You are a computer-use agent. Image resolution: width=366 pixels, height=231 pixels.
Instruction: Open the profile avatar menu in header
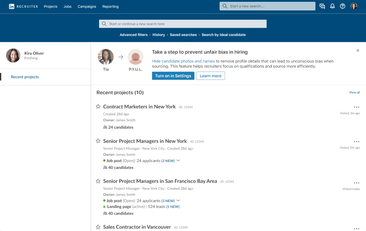pos(353,6)
